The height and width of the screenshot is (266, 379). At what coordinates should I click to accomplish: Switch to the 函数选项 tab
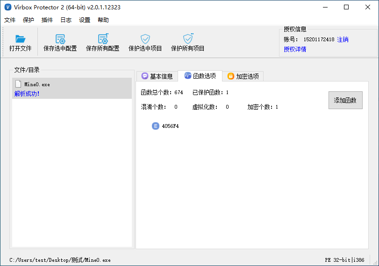pyautogui.click(x=200, y=76)
